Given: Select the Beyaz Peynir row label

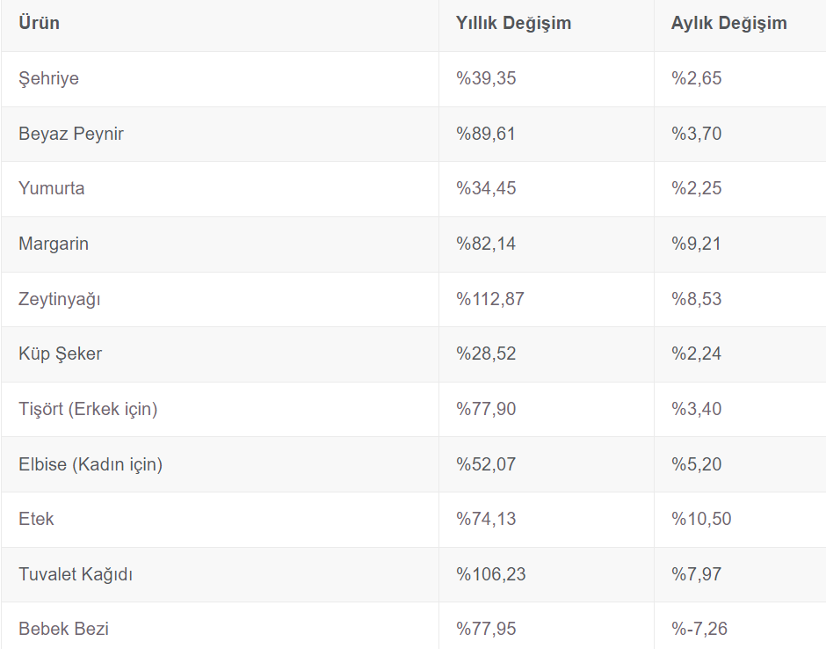Looking at the screenshot, I should pos(71,135).
